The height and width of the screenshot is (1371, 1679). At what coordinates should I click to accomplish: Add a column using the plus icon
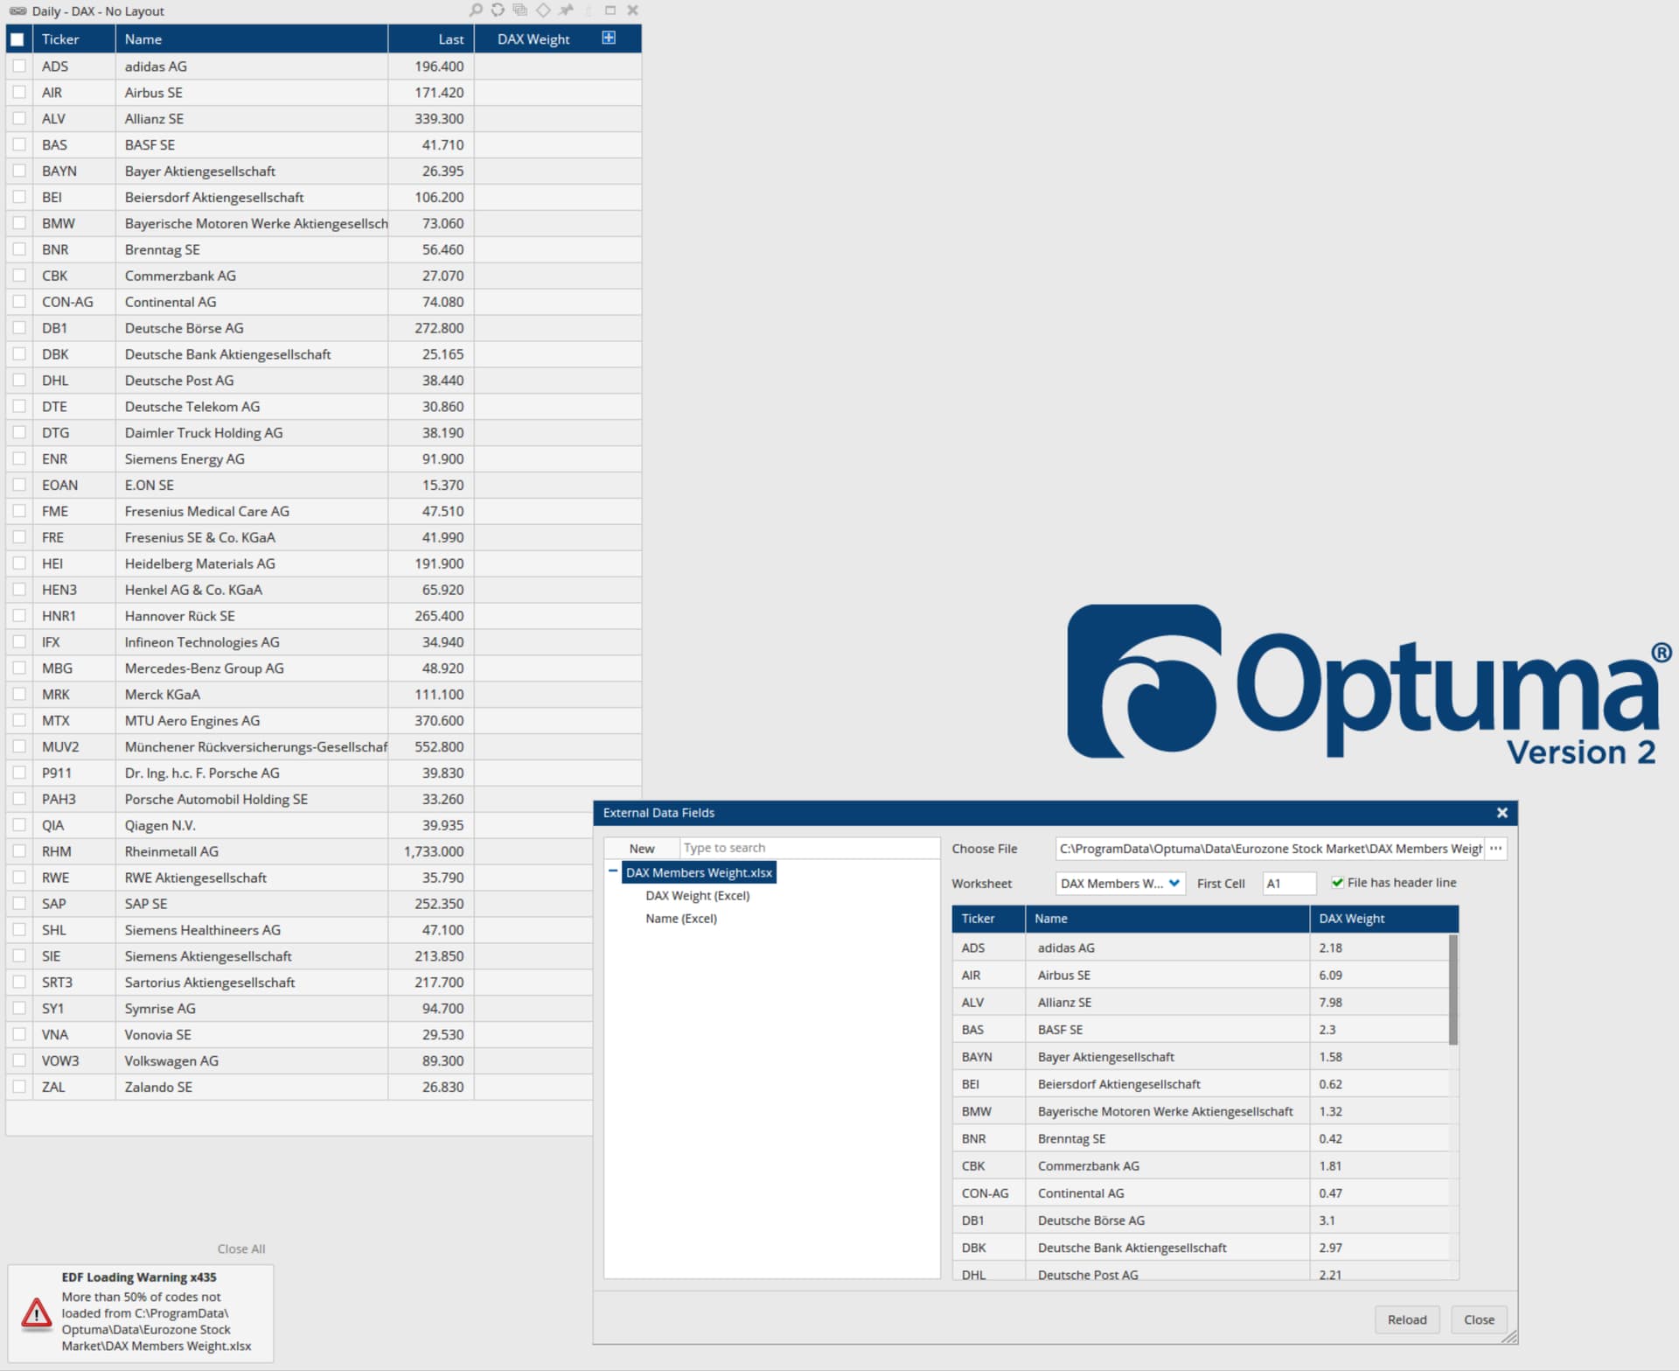(x=609, y=38)
